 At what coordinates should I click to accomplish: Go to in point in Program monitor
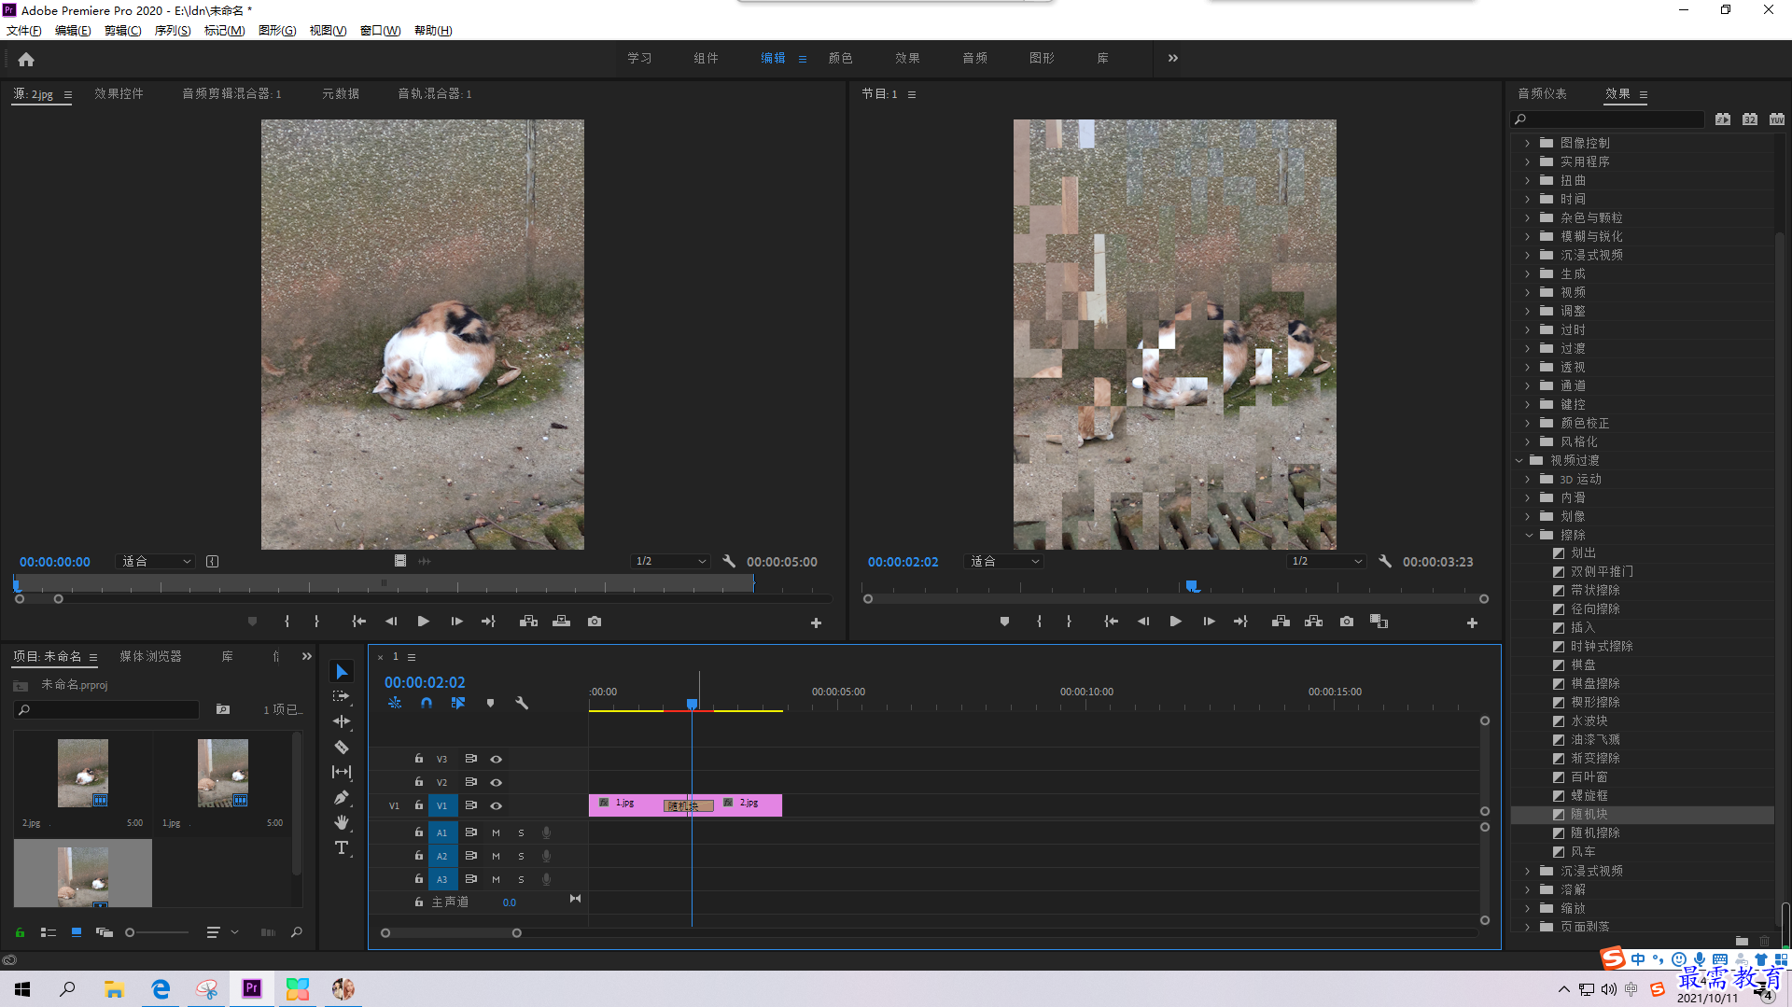1111,622
